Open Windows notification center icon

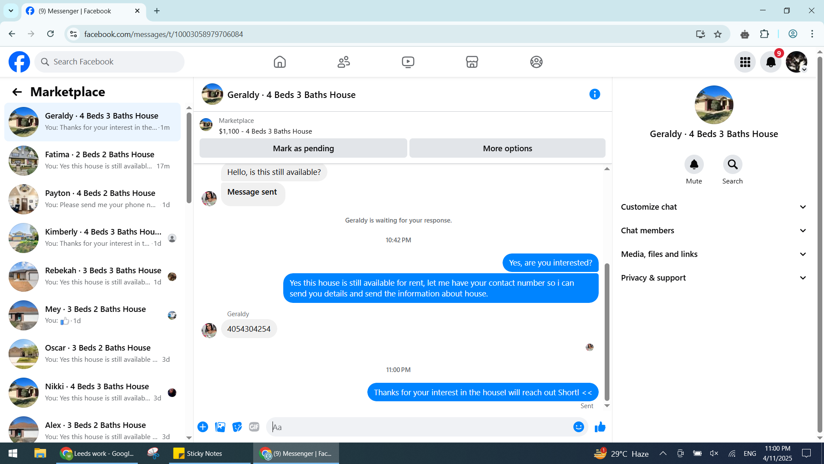pos(806,453)
